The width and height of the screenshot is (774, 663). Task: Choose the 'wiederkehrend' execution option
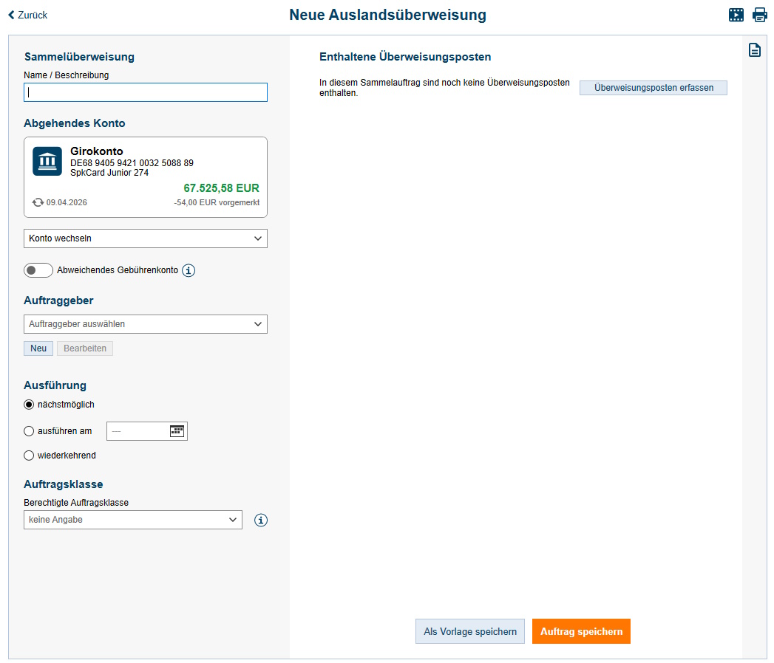coord(30,456)
